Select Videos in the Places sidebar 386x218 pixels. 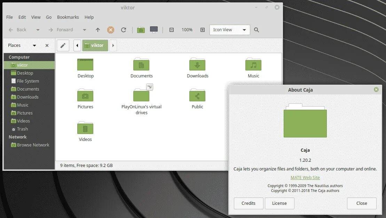(x=29, y=121)
